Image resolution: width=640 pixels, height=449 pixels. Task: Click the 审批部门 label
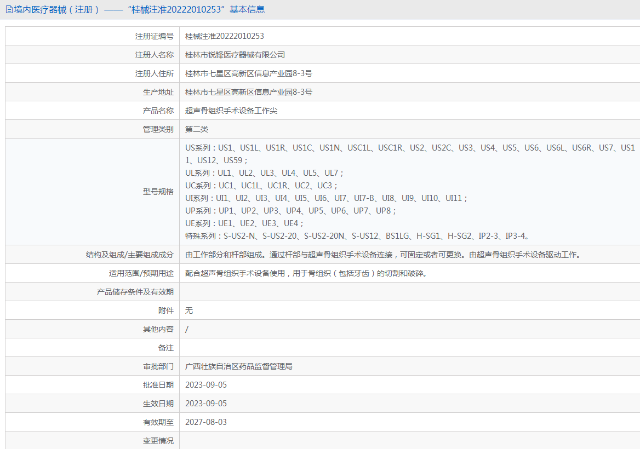[158, 367]
